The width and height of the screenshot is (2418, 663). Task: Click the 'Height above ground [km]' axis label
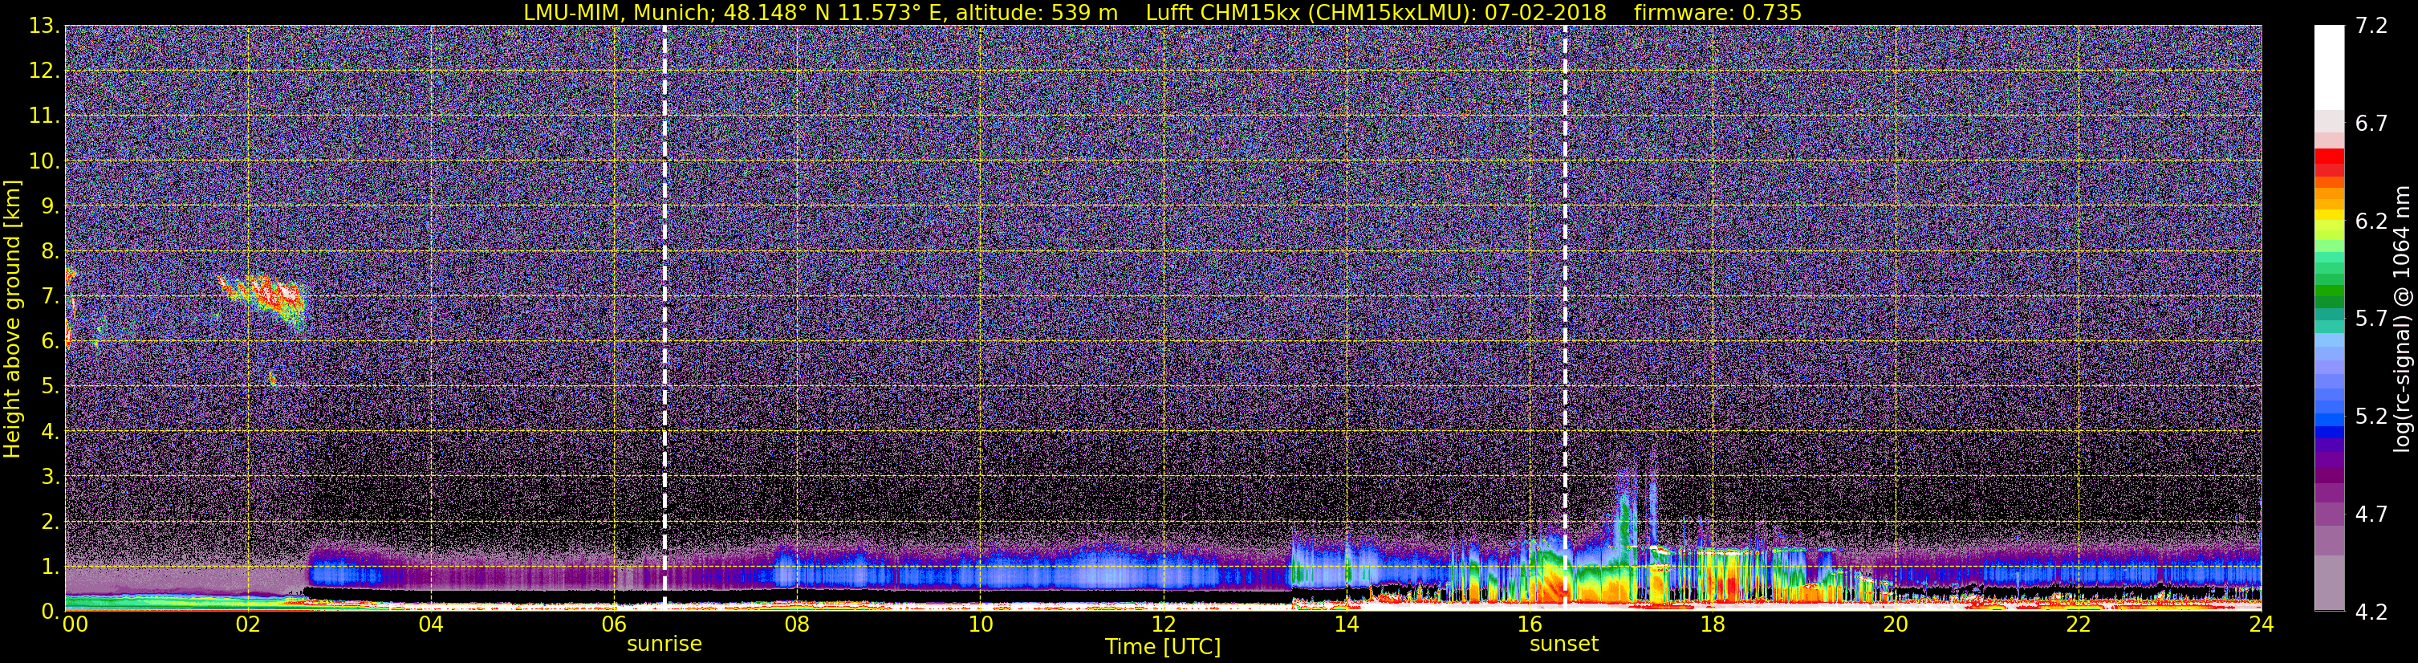12,319
